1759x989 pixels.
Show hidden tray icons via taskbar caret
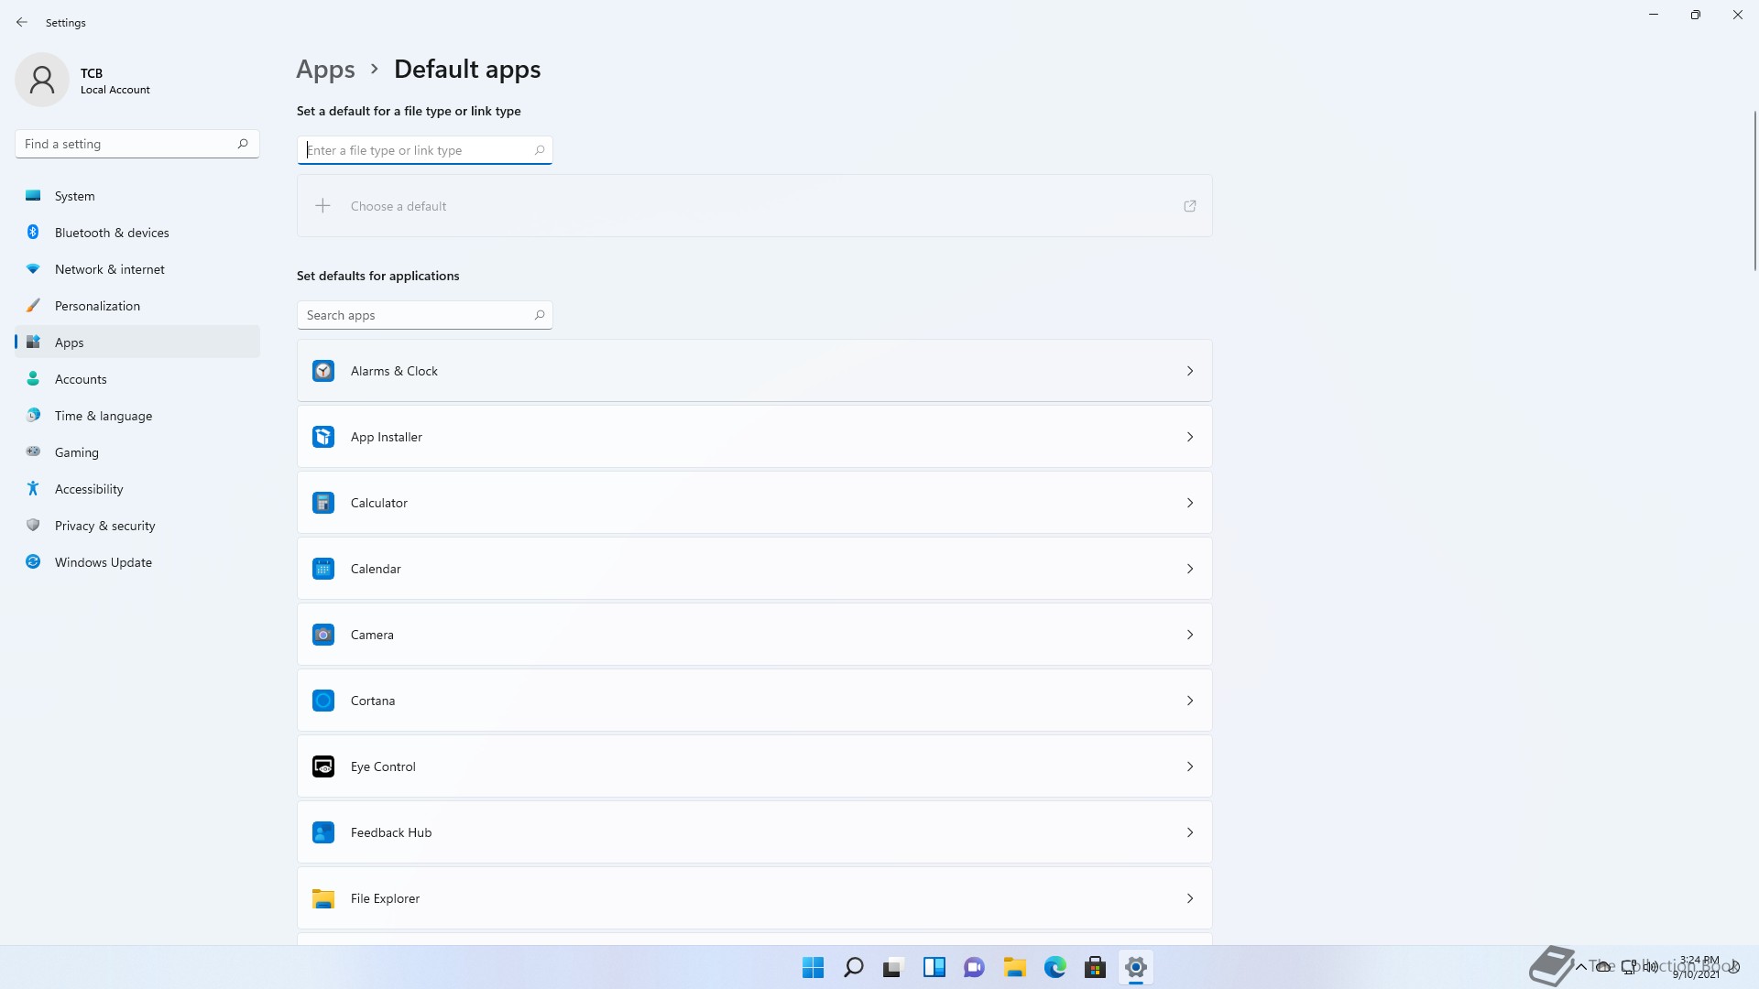1580,967
